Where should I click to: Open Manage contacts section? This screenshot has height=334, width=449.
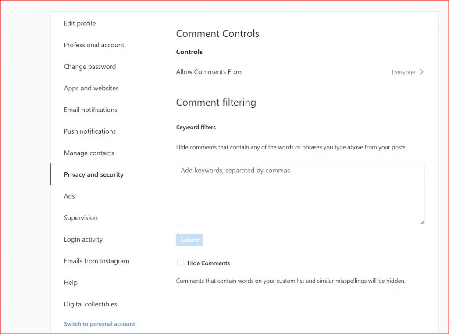(89, 153)
